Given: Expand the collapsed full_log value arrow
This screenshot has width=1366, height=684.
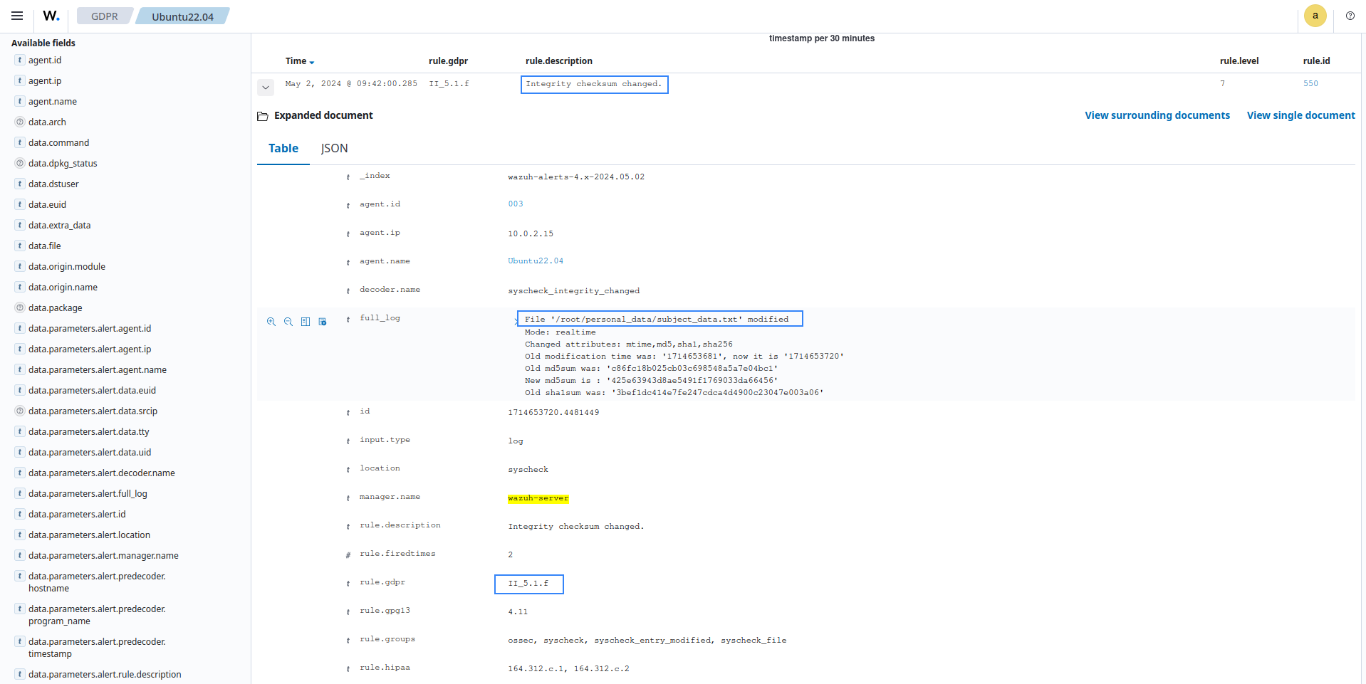Looking at the screenshot, I should (516, 322).
